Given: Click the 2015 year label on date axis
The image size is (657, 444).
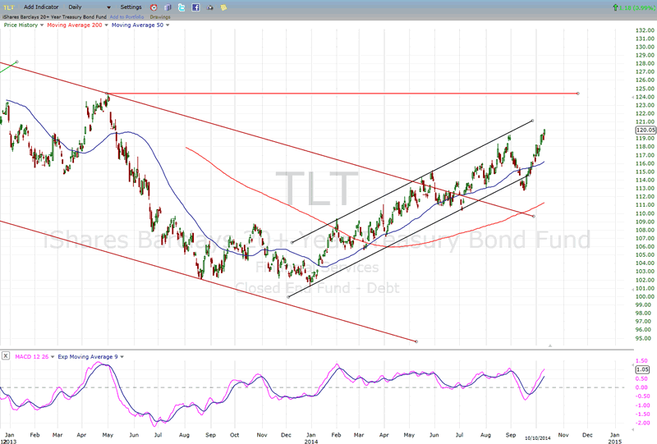Looking at the screenshot, I should (614, 442).
